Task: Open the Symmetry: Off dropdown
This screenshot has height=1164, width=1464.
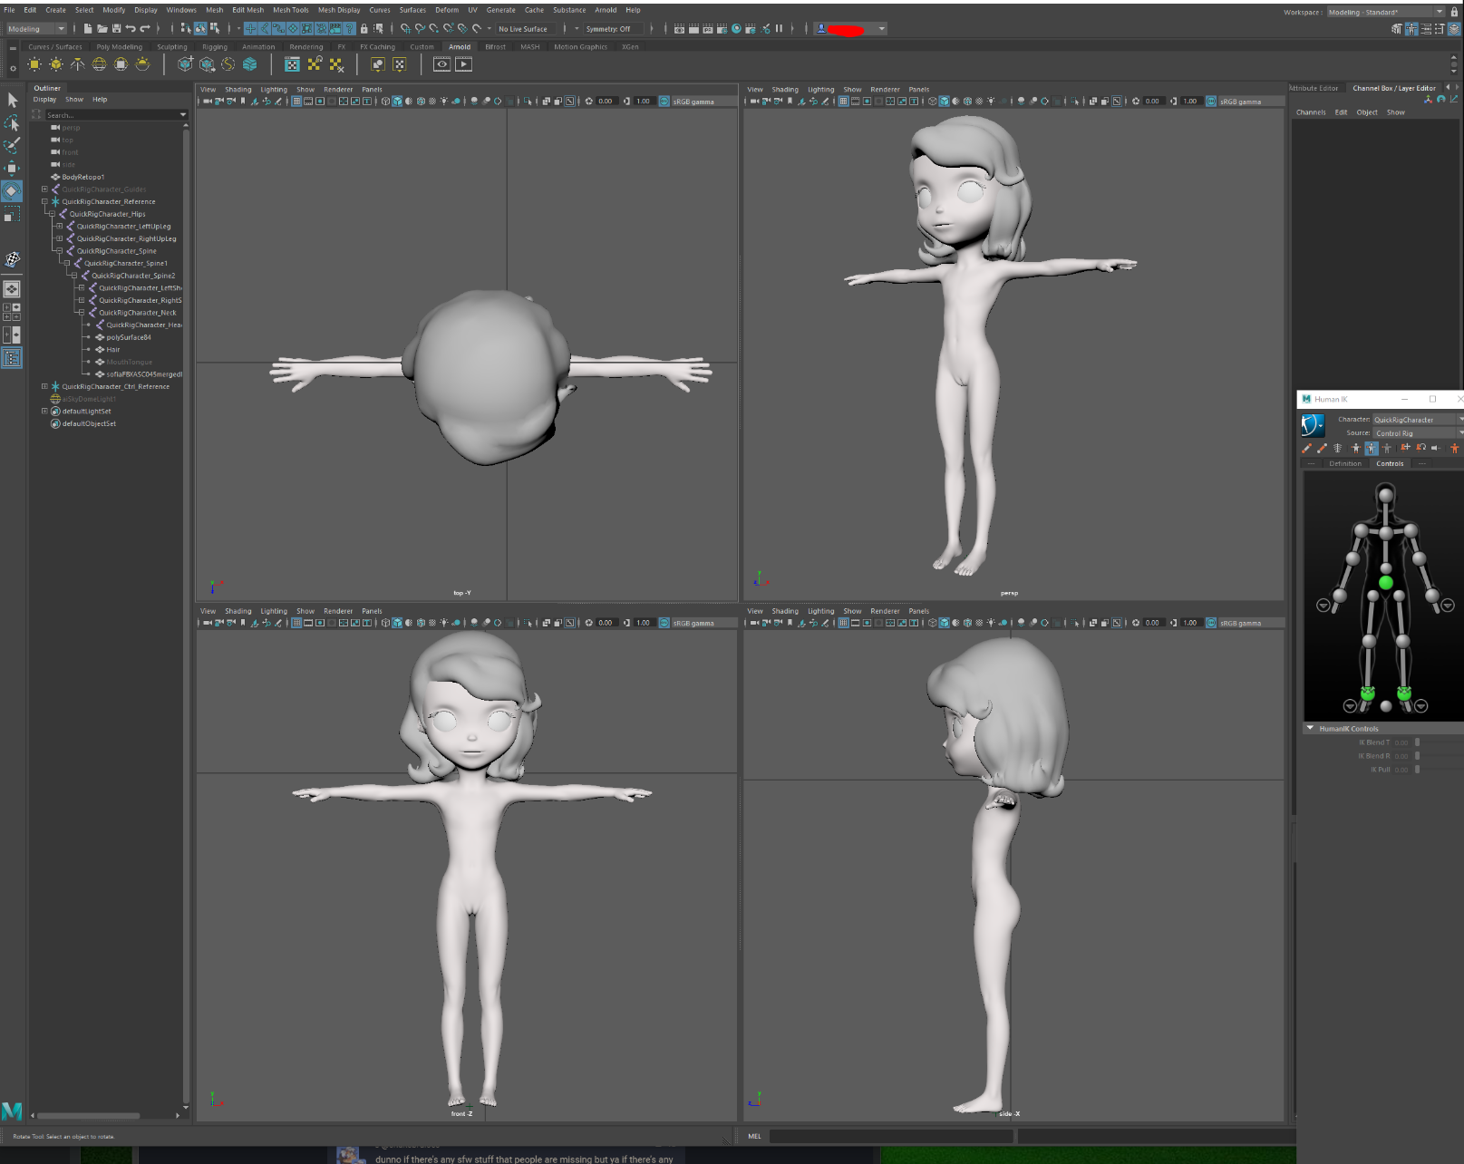Action: coord(613,29)
